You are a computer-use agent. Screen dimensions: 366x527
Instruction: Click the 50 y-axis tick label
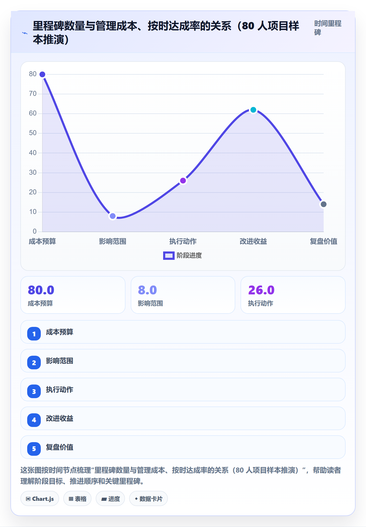click(33, 133)
